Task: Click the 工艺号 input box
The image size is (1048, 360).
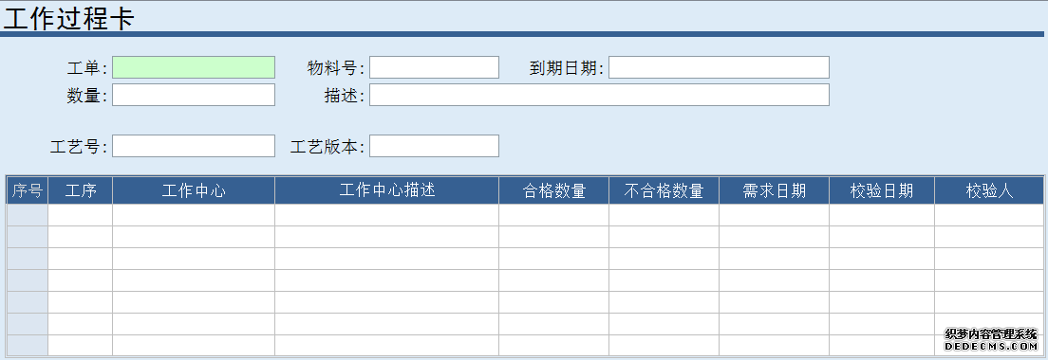Action: (x=193, y=146)
